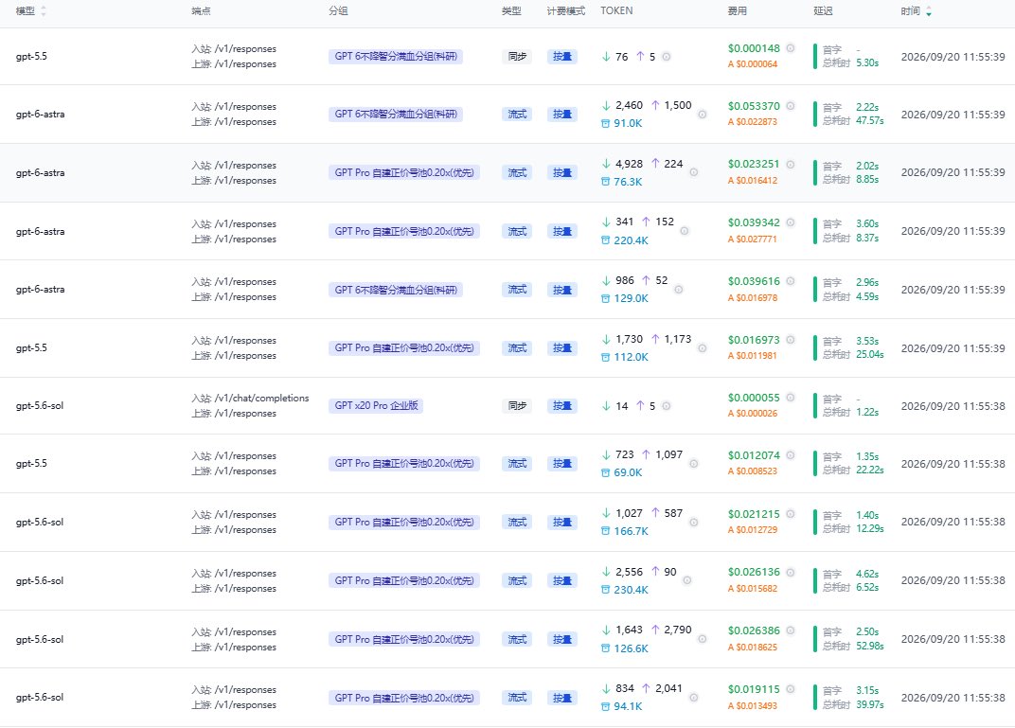Open info icon next to cost $0.019115
Image resolution: width=1015 pixels, height=728 pixels.
pos(791,689)
